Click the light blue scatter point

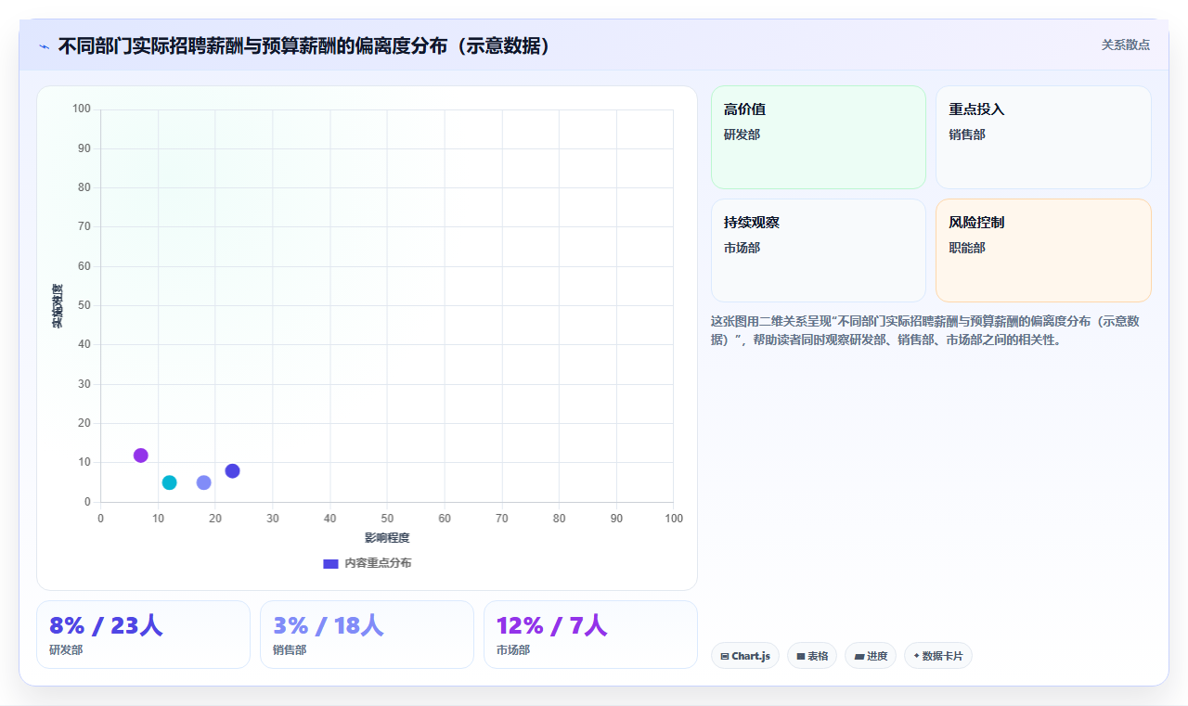[x=204, y=482]
